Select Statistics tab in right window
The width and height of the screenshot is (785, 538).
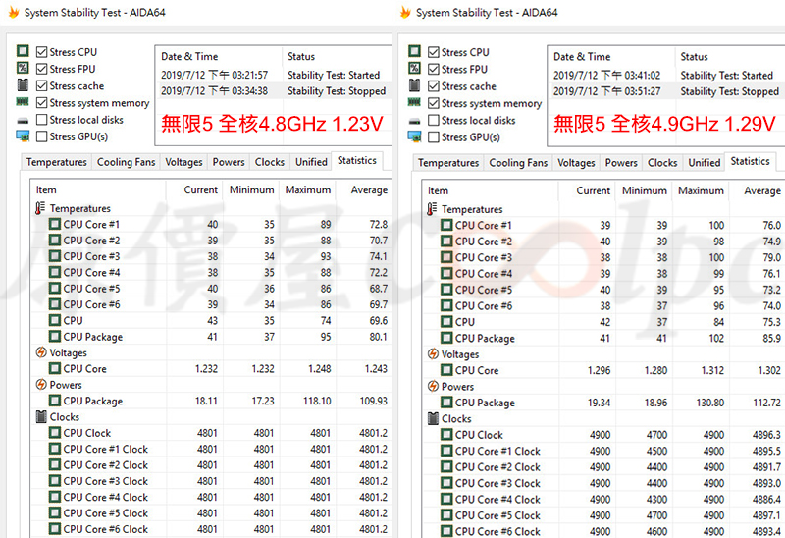click(750, 161)
